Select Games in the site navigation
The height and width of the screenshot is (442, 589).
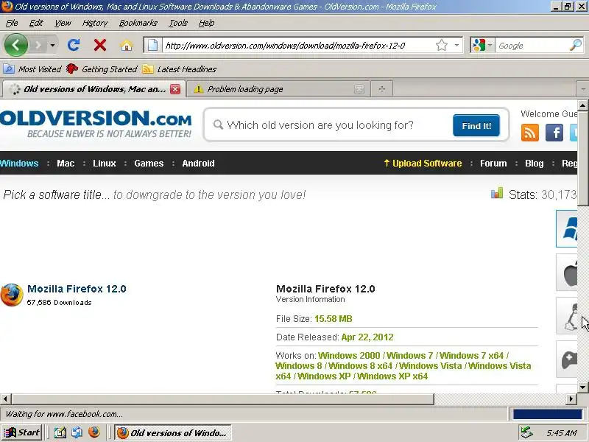click(x=149, y=164)
